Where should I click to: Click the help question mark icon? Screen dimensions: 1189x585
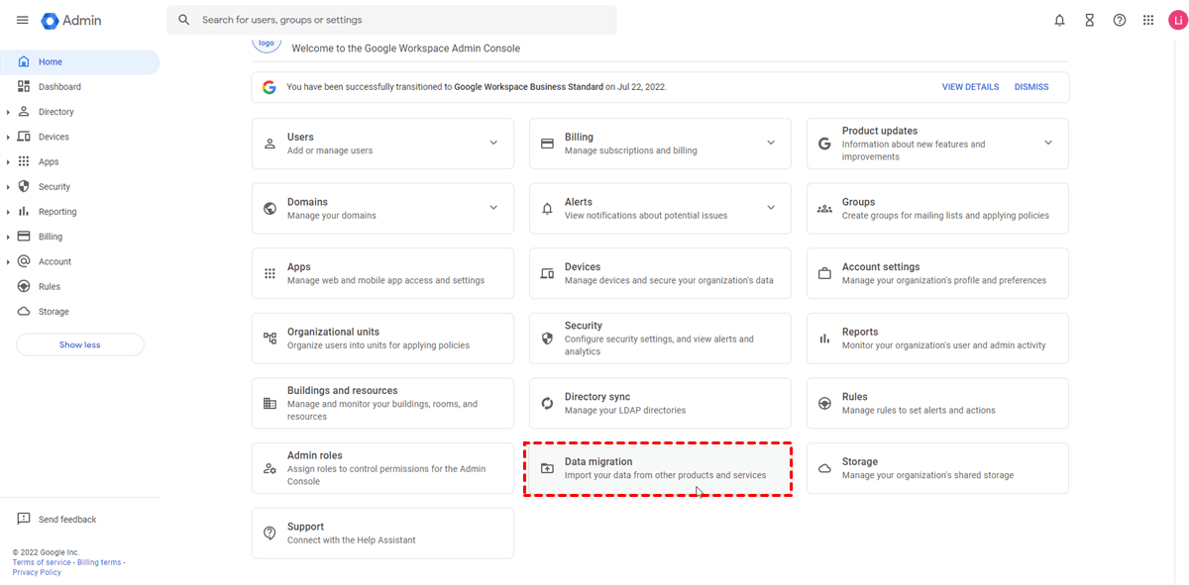(1120, 20)
